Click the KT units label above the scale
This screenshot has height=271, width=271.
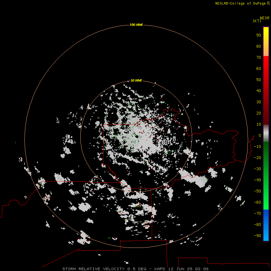click(257, 21)
